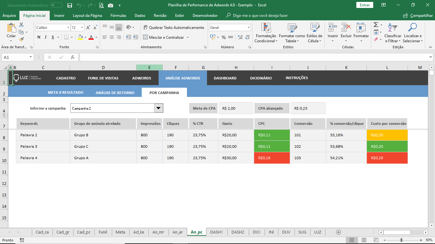Click the camera screenshot icon
The width and height of the screenshot is (435, 244).
(x=111, y=5)
